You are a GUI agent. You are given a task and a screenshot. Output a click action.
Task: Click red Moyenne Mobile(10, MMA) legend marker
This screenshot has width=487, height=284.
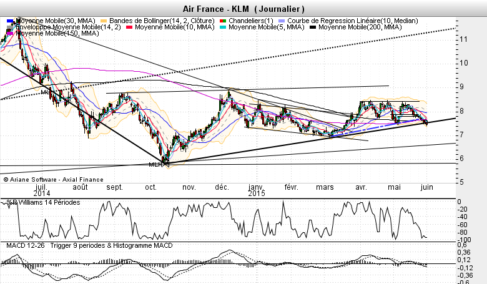point(129,27)
